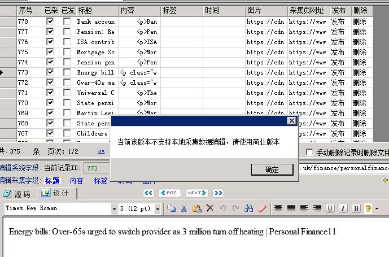Open the Times New Roman font dropdown
389x257 pixels.
click(x=111, y=209)
